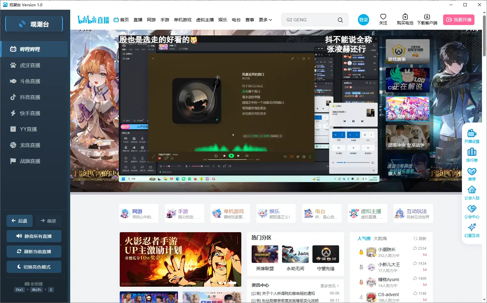Viewport: 487px width, 303px height.
Task: Select the 虎牙直播 platform in the sidebar
Action: coord(30,65)
